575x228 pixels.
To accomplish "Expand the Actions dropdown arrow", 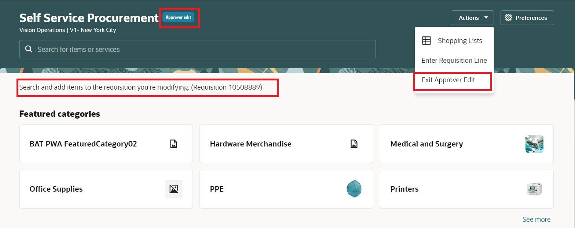I will 486,18.
